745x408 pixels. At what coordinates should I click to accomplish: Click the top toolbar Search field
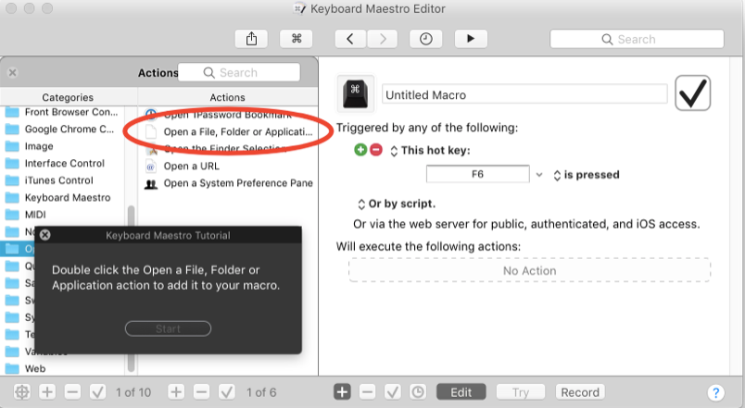[x=637, y=39]
